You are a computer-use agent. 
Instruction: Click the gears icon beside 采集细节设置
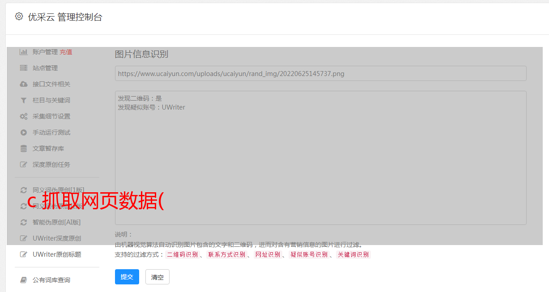pyautogui.click(x=24, y=116)
